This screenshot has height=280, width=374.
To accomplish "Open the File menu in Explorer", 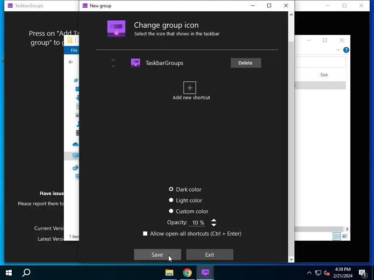I will (74, 50).
